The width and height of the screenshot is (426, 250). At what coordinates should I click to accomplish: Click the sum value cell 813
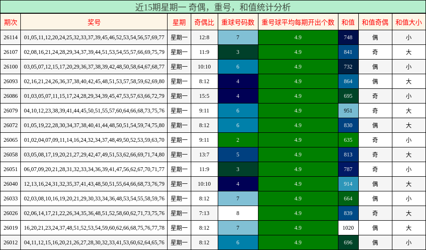tap(348, 155)
